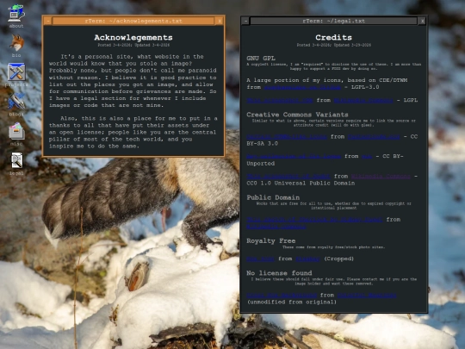The height and width of the screenshot is (349, 465).
Task: Open the source site link before CC BY-SA
Action: 374,136
